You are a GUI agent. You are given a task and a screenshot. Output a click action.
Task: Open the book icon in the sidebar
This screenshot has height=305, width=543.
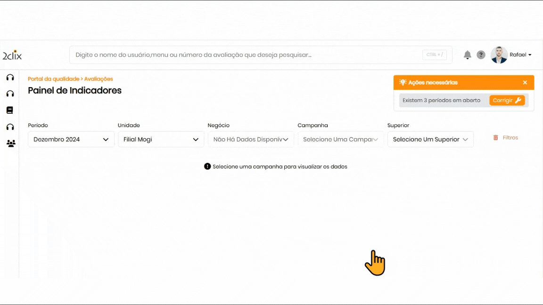(x=10, y=110)
